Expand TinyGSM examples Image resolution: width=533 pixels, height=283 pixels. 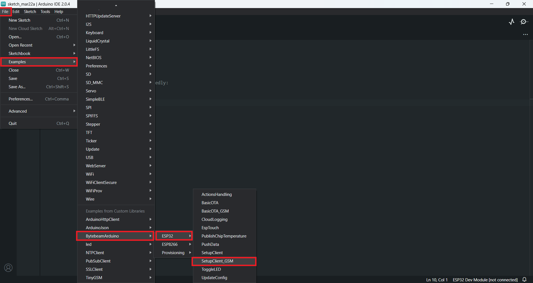coord(116,278)
